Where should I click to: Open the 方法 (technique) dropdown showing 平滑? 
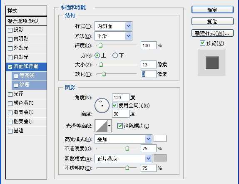click(x=113, y=36)
